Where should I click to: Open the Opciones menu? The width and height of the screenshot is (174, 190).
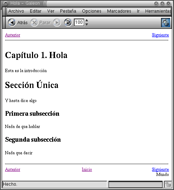coord(92,11)
